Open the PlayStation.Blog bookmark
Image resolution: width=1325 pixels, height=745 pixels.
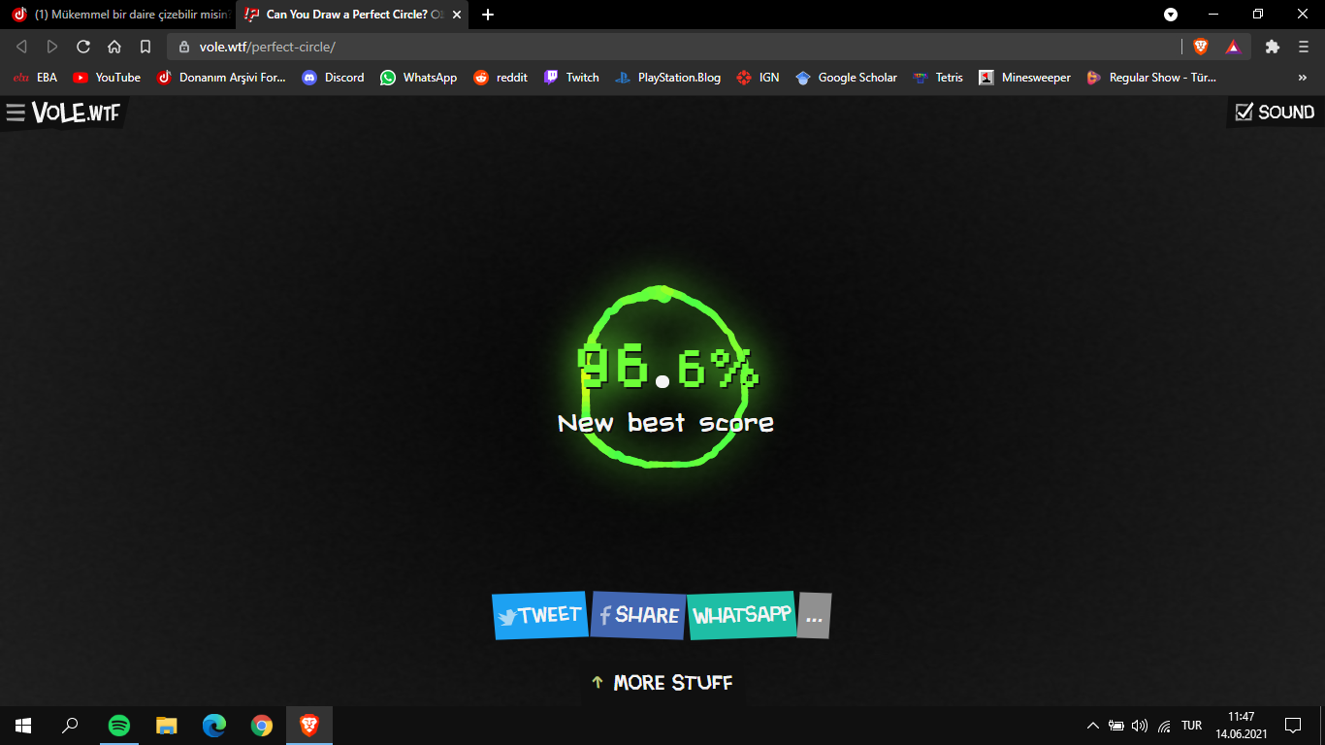click(x=668, y=78)
